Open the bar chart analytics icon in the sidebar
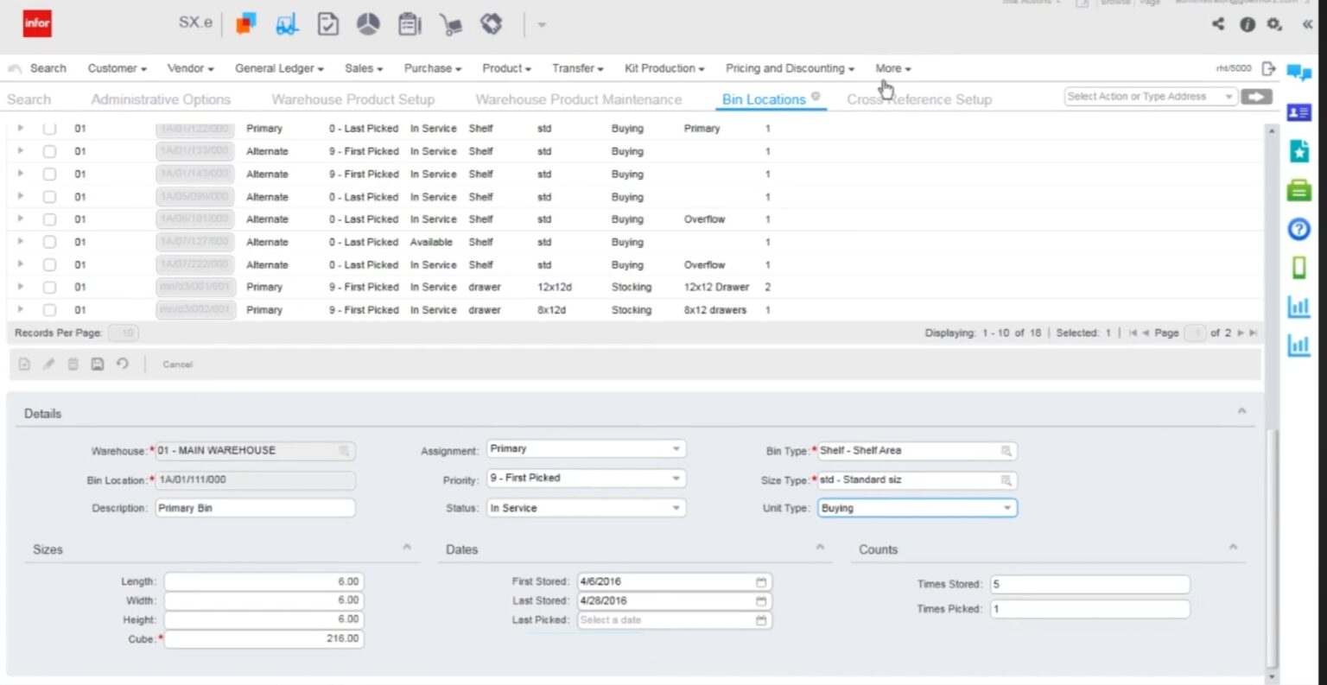1327x685 pixels. tap(1298, 306)
